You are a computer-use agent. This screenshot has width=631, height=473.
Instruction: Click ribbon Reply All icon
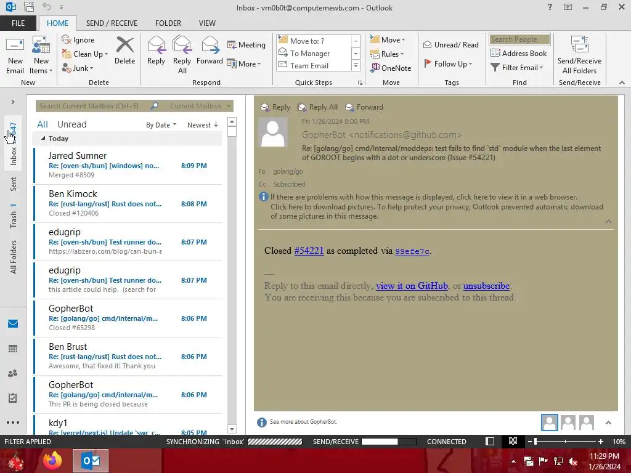tap(182, 55)
